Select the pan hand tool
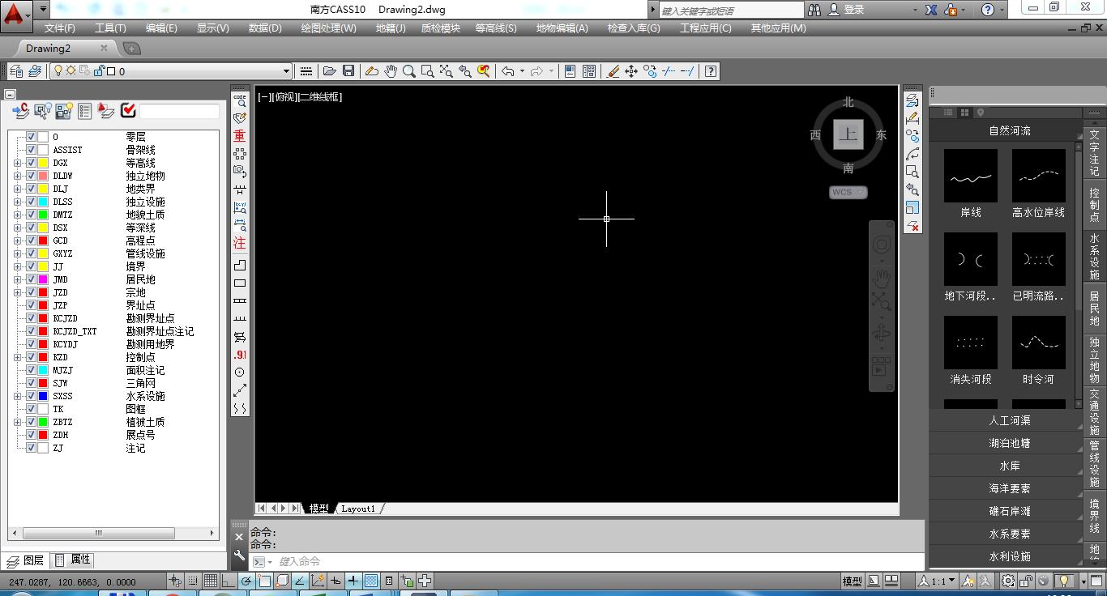Viewport: 1107px width, 596px height. 391,71
